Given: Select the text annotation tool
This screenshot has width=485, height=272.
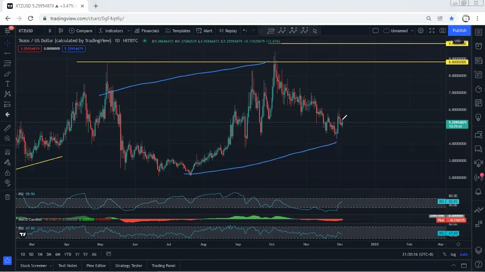Looking at the screenshot, I should (x=7, y=84).
